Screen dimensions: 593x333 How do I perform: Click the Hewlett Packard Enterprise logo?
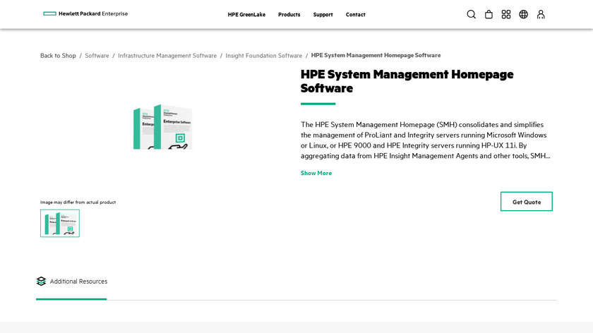[x=85, y=14]
